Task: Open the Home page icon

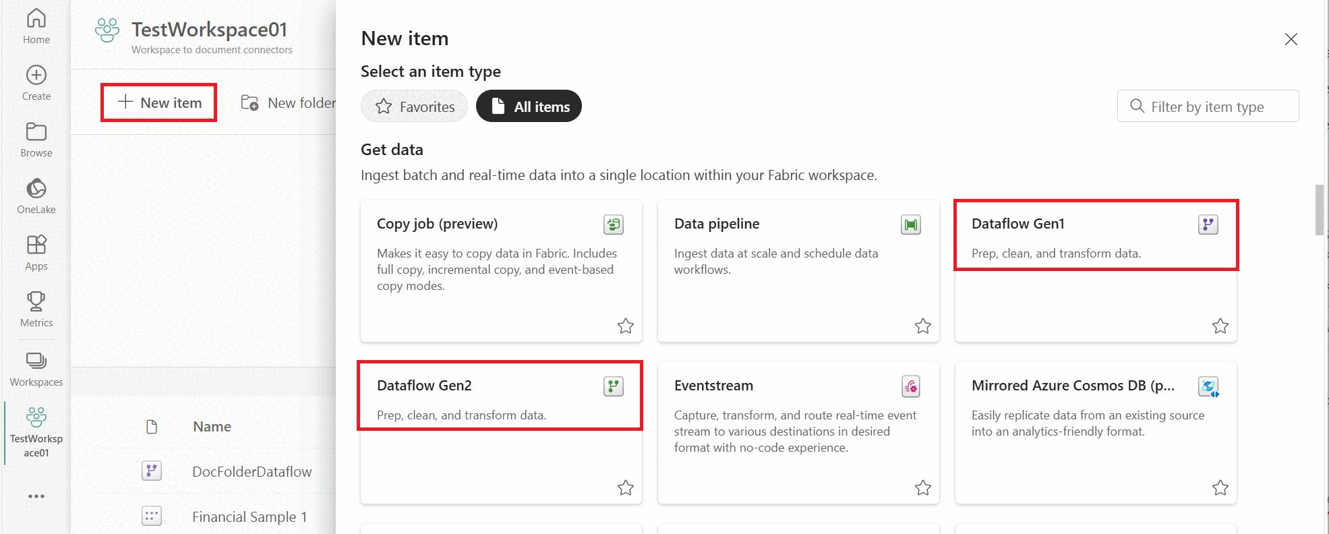Action: click(x=36, y=19)
